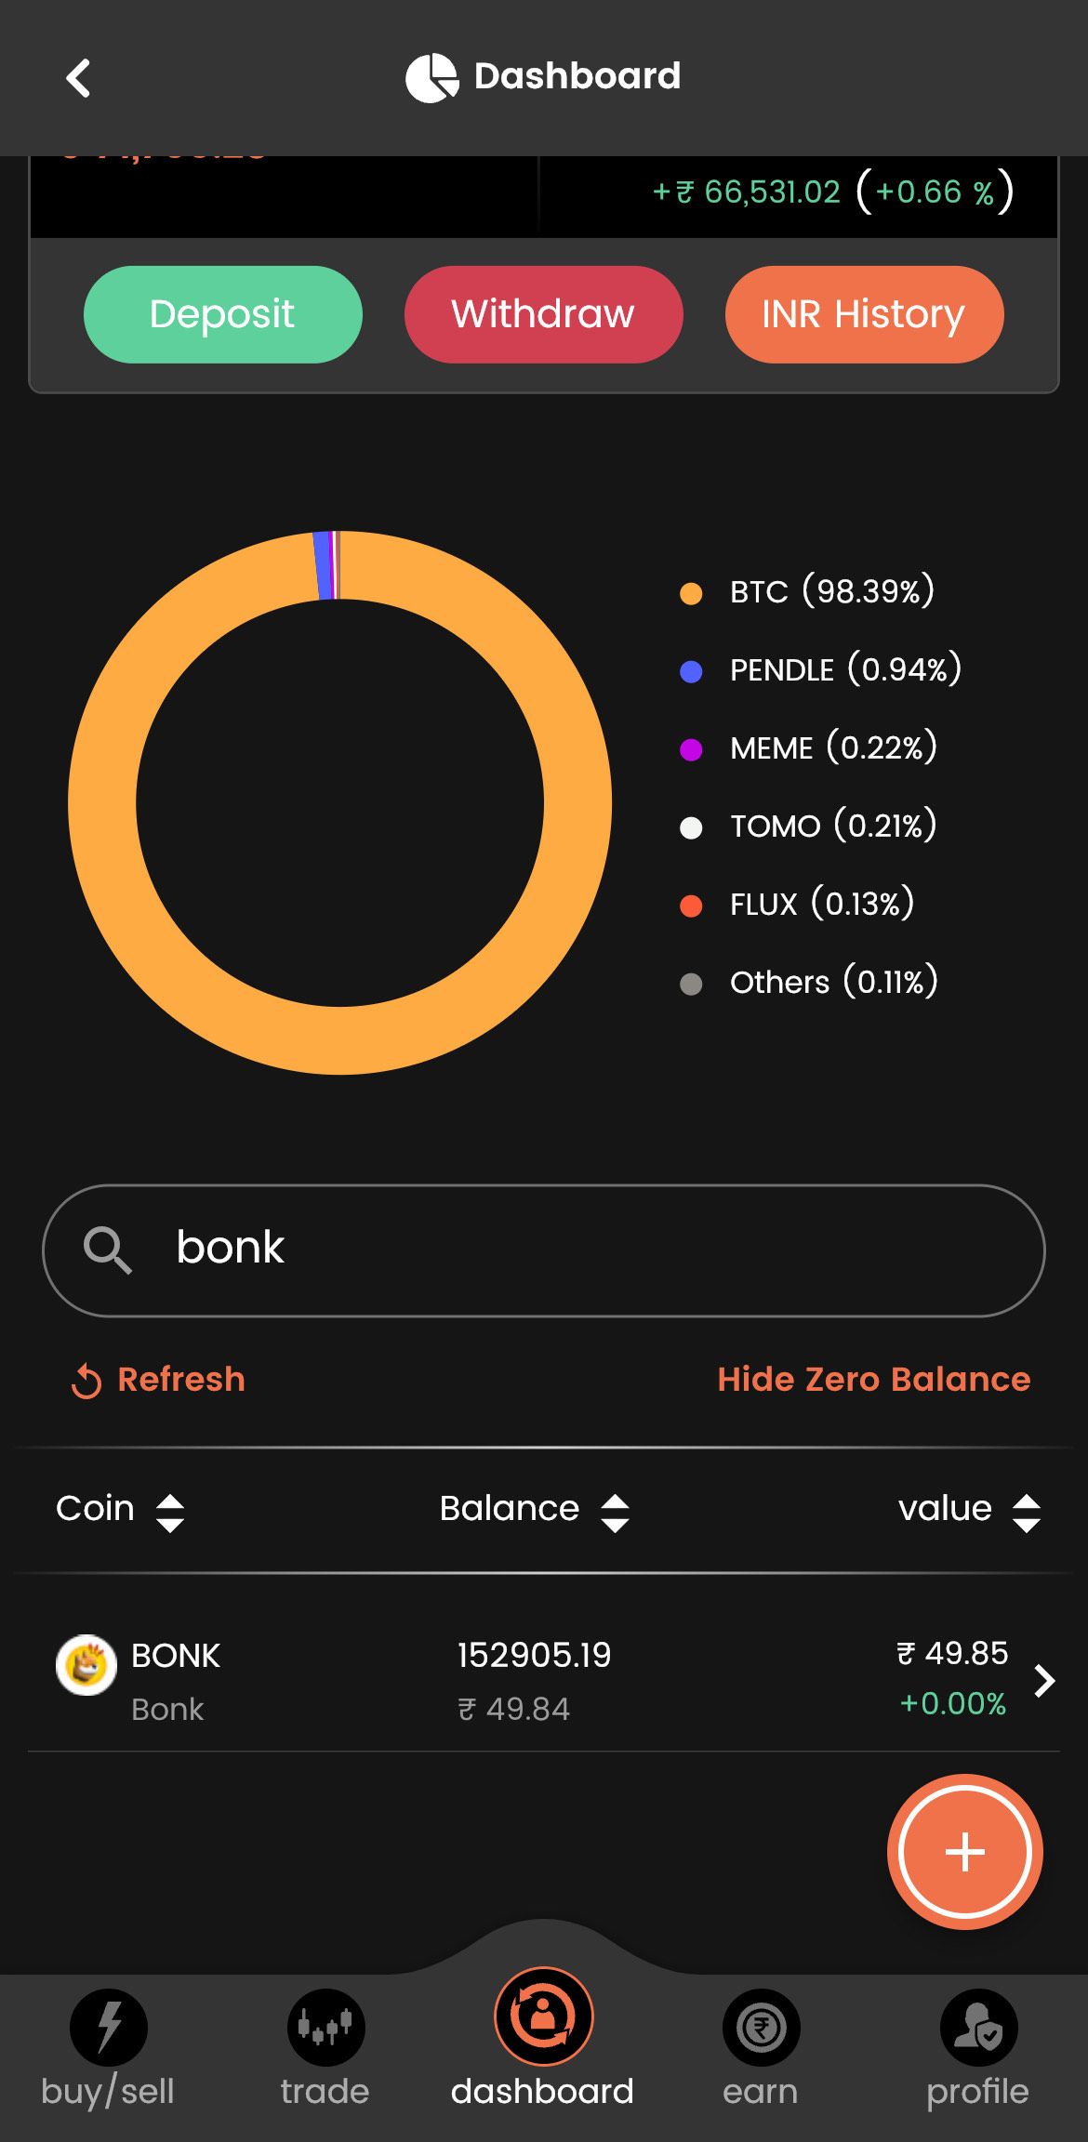Screen dimensions: 1088x2142
Task: Sort by Balance column arrows
Action: pos(615,1513)
